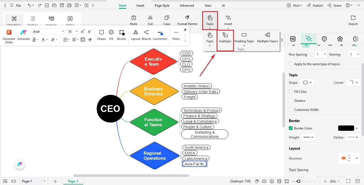Click the Share button
364x185 pixels.
pos(334,5)
